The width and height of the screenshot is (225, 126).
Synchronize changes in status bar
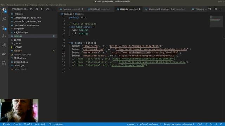click(x=17, y=124)
